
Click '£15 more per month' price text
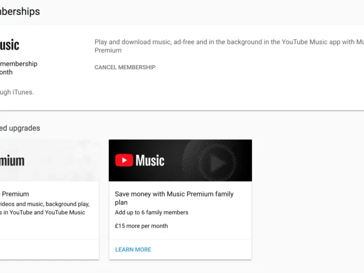142,226
